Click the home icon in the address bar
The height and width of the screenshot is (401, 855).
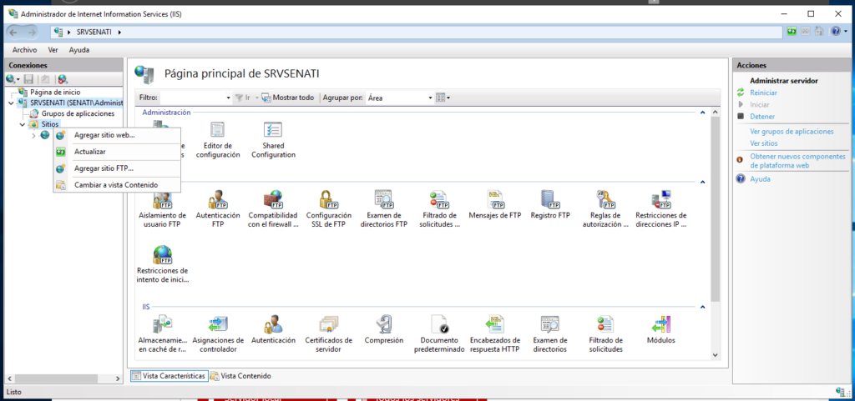point(819,32)
